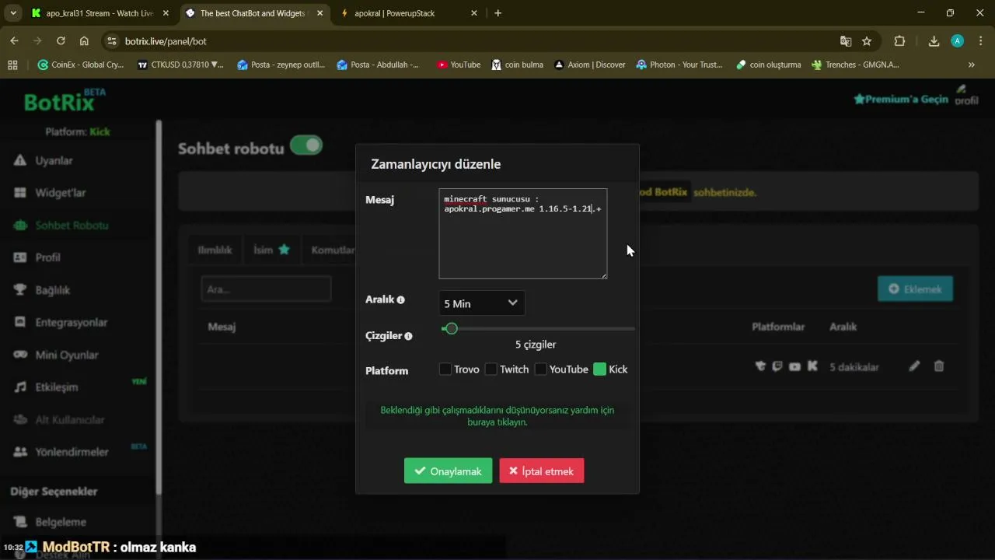The image size is (995, 560).
Task: Reload the page
Action: tap(60, 41)
